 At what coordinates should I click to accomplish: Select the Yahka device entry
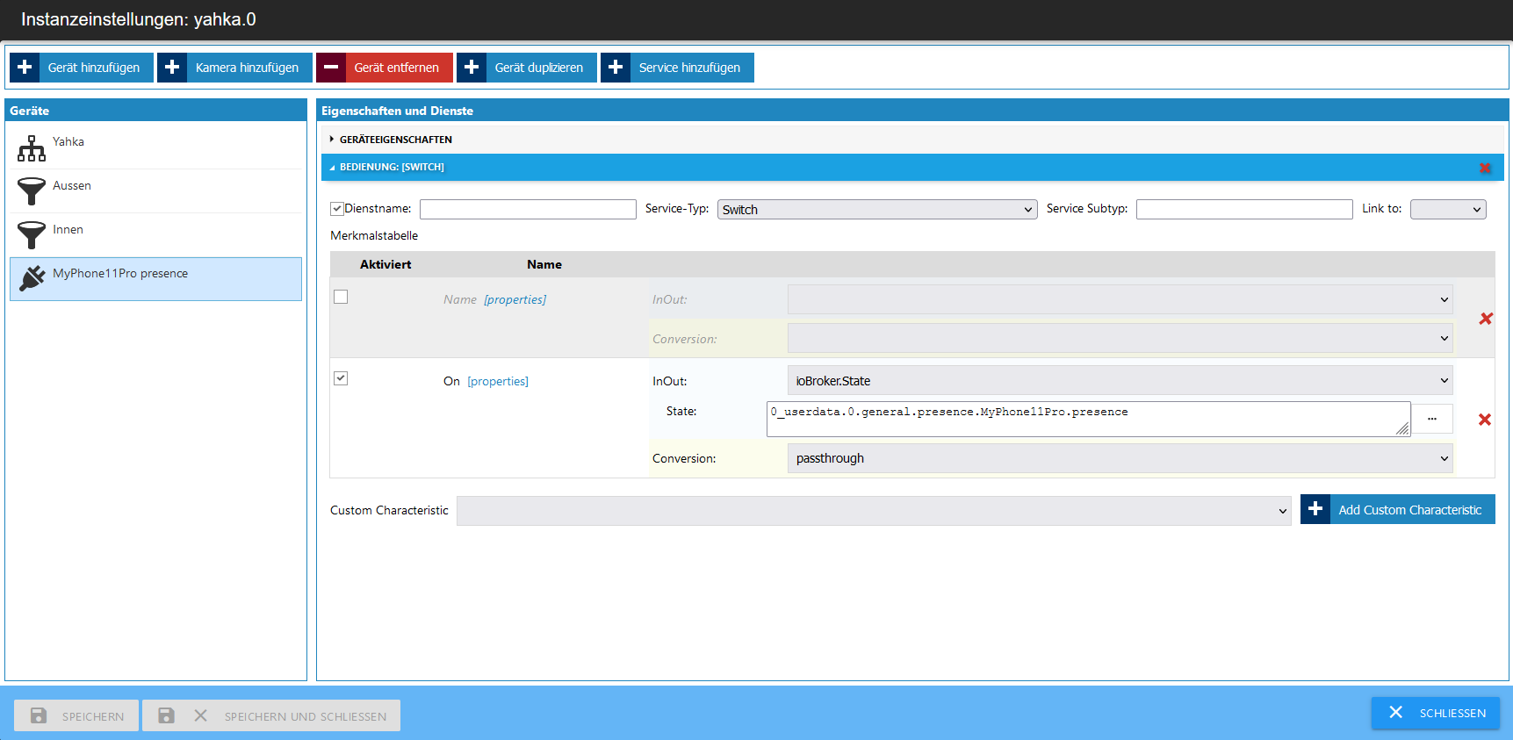coord(156,147)
